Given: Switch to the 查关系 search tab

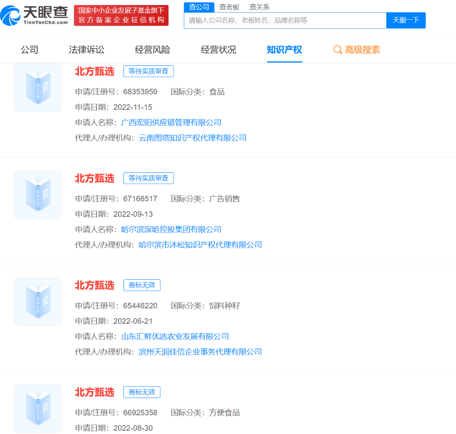Looking at the screenshot, I should [259, 7].
